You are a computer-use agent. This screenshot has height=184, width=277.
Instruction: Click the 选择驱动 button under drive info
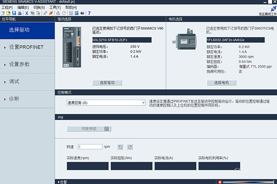click(x=107, y=83)
